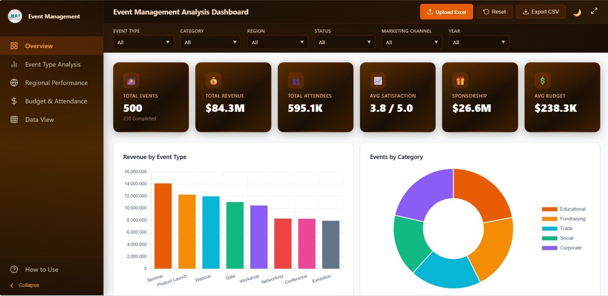This screenshot has height=296, width=608.
Task: Click the Sponsorship gift icon
Action: tap(459, 80)
